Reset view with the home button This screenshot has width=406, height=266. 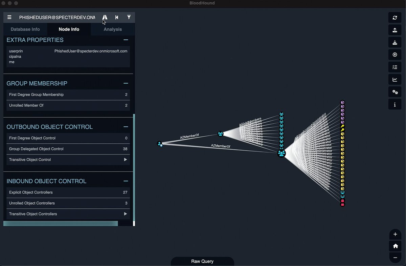tap(395, 246)
